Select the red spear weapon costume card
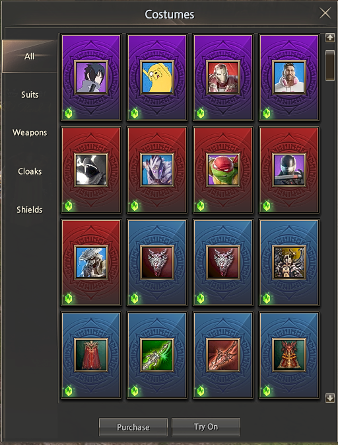The height and width of the screenshot is (445, 338). tap(223, 355)
